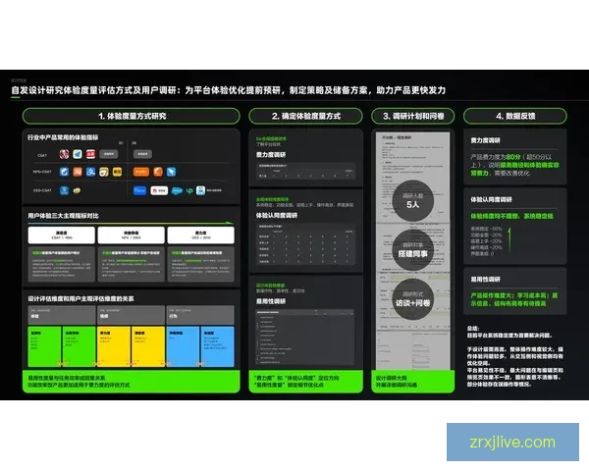Click the '费力度 CES' white card
The image size is (589, 471).
tap(201, 235)
